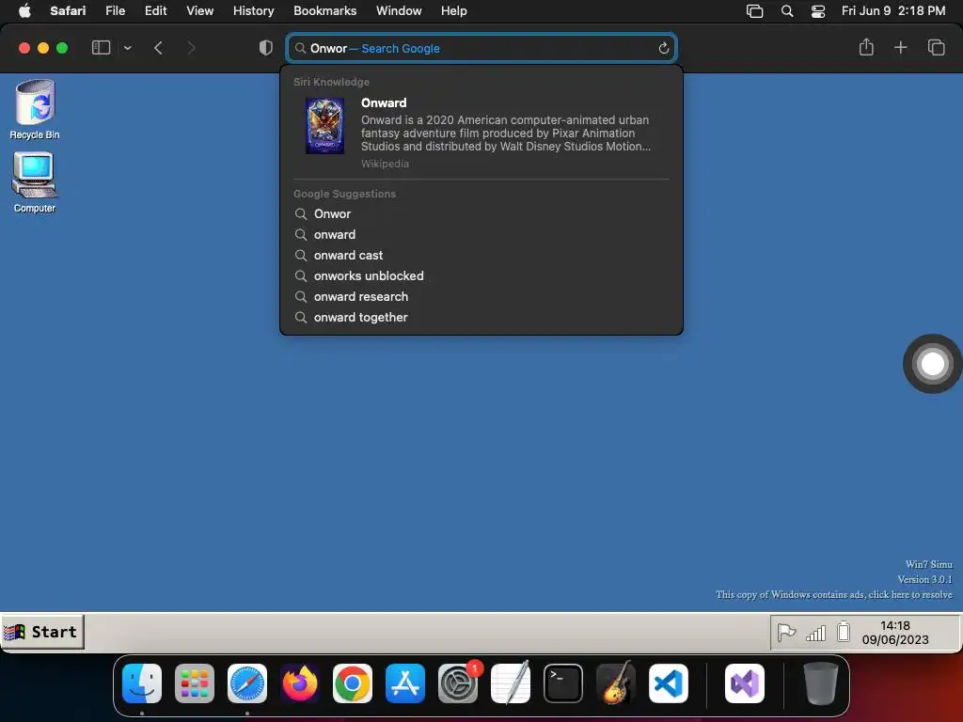
Task: Open Google Chrome from the Dock
Action: point(353,683)
